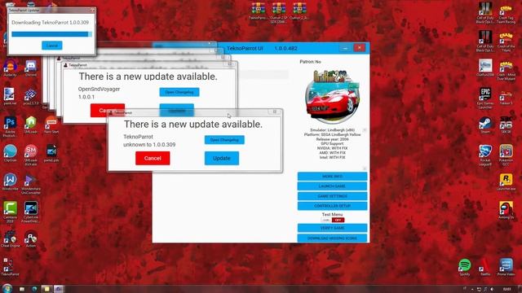Viewport: 522px width, 293px height.
Task: Open the green house SMLoadr icon
Action: (31, 125)
